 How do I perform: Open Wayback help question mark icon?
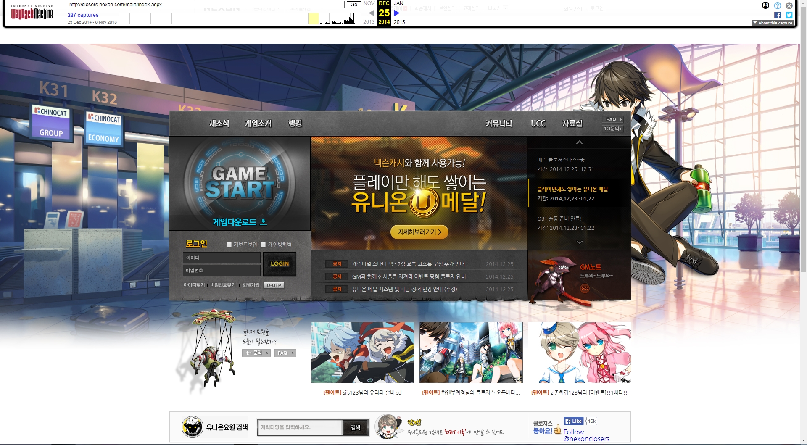(778, 5)
